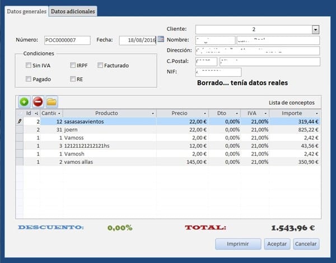Open the Importe column filter arrow

[x=316, y=113]
